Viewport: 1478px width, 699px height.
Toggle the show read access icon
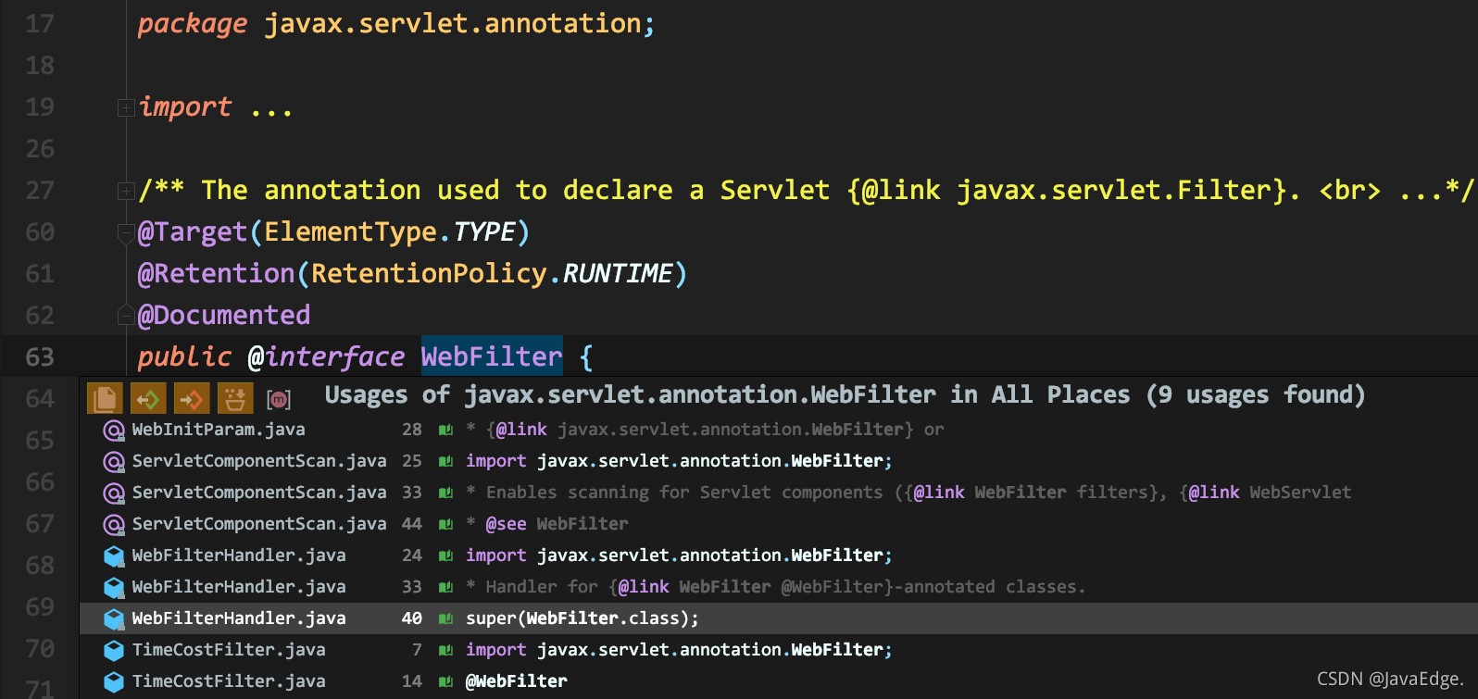148,399
